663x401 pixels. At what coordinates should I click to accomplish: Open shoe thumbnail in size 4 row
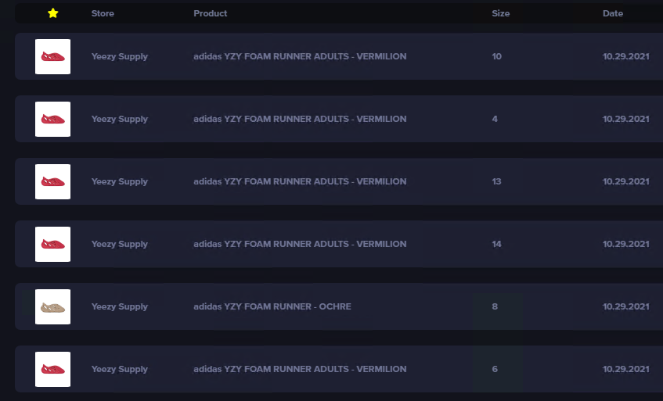53,119
